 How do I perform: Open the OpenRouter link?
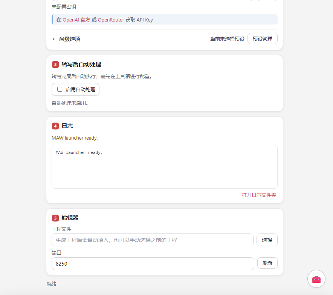click(111, 20)
